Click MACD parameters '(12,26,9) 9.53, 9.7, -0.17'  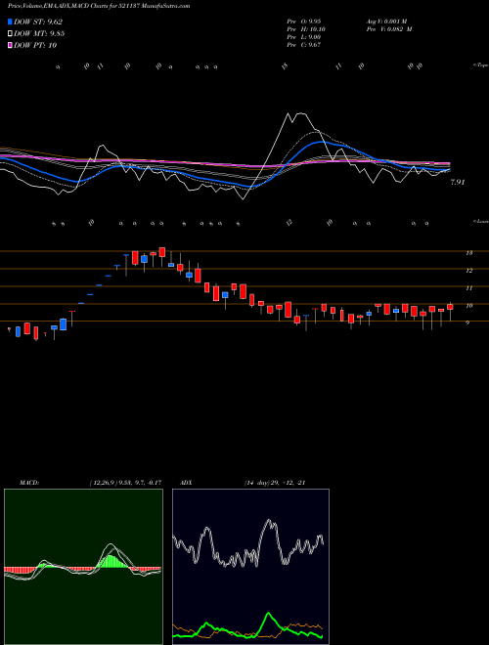pos(125,483)
